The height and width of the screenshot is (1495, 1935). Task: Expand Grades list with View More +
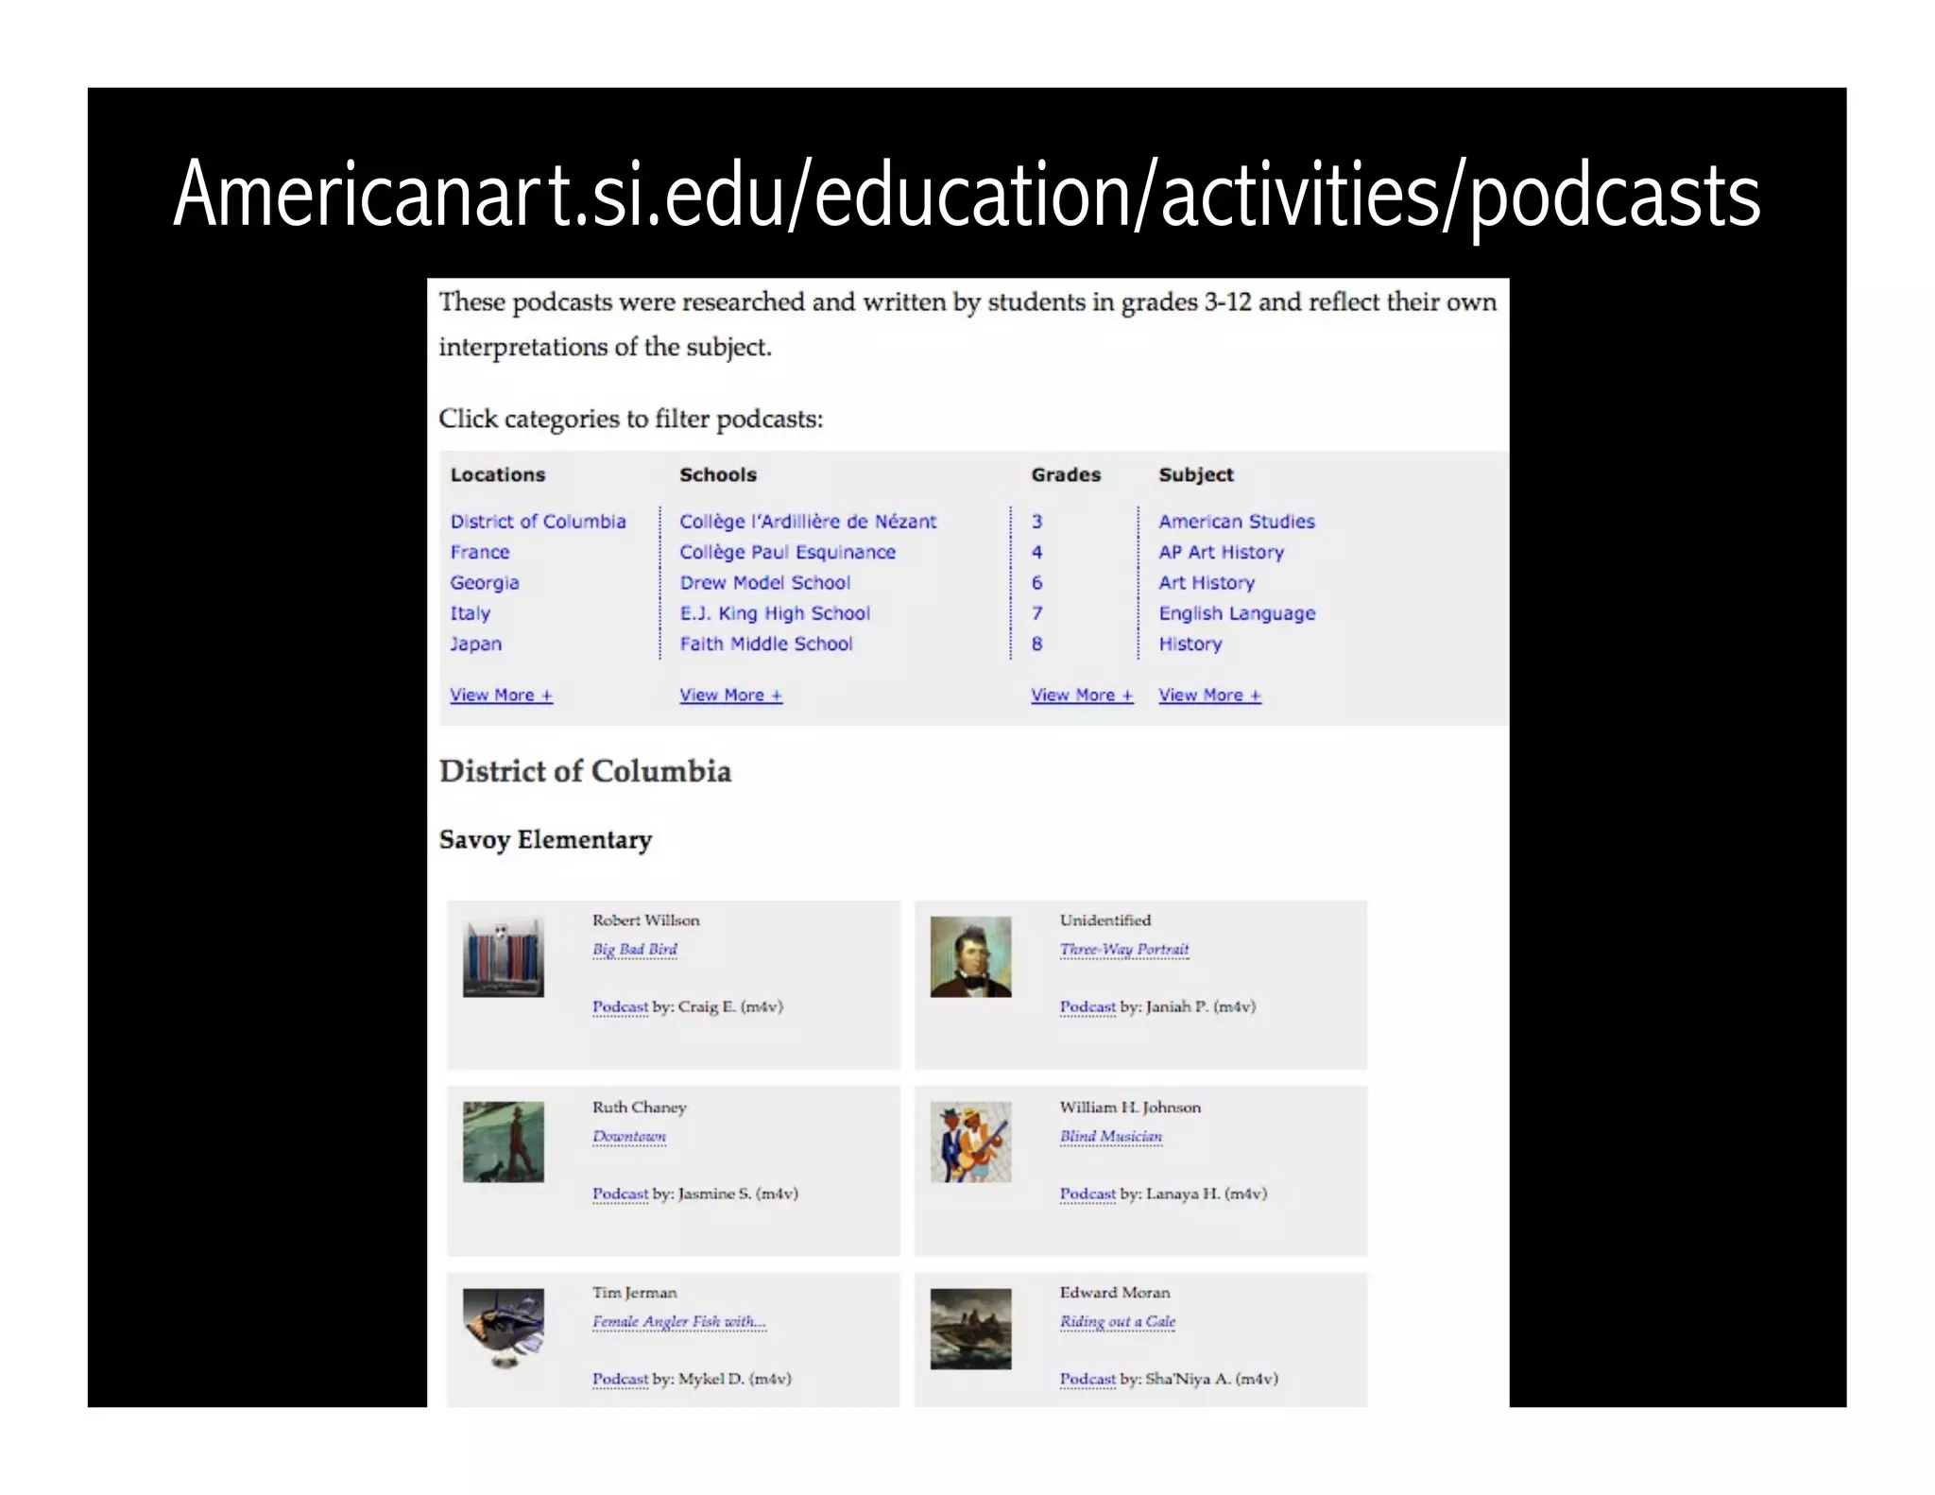click(x=1082, y=696)
